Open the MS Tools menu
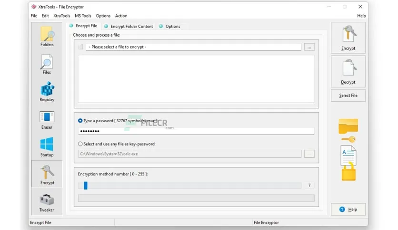398x230 pixels. pyautogui.click(x=83, y=16)
